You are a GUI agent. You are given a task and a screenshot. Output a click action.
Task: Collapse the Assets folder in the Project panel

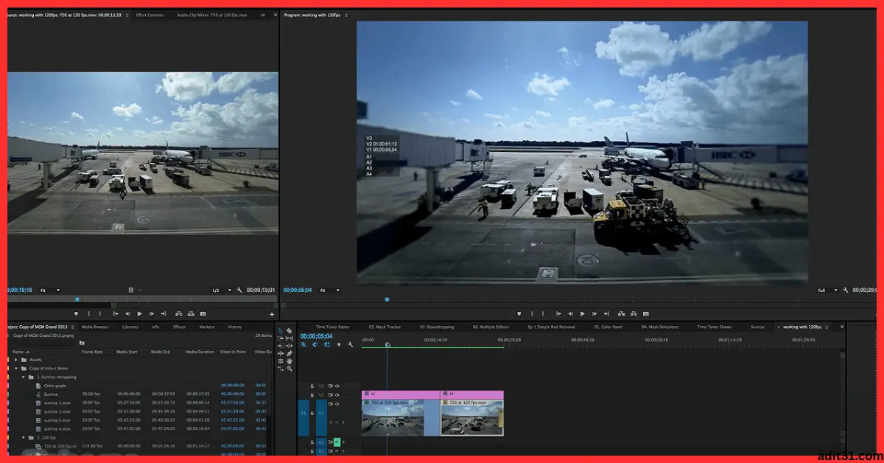15,360
